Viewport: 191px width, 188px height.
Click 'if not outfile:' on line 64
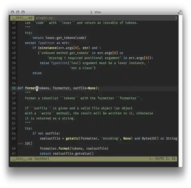(46, 133)
